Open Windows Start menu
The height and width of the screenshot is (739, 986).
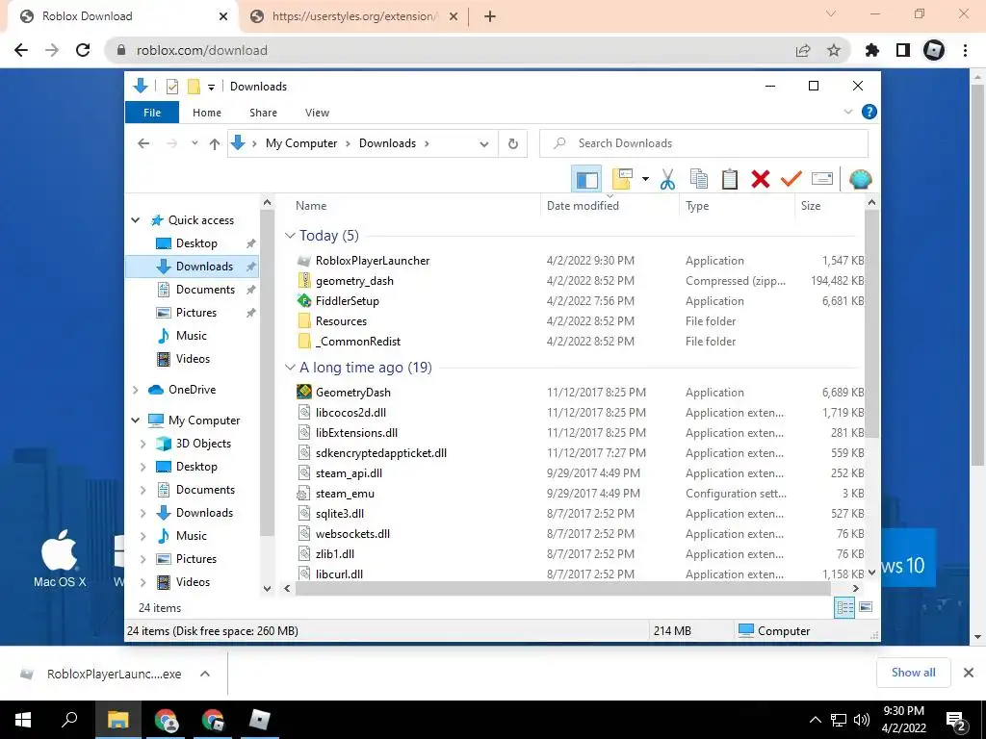click(23, 720)
